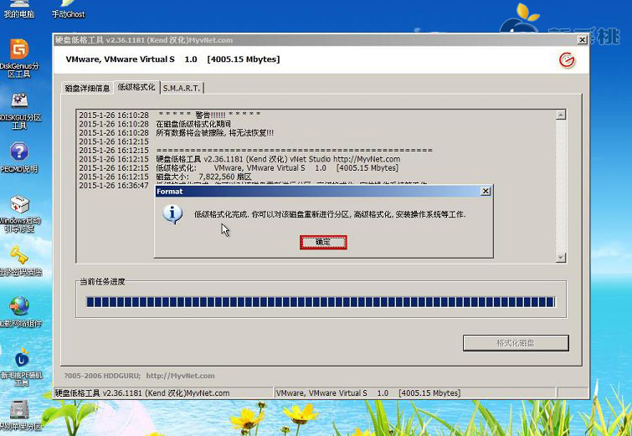Click the log scrollbar down arrow

click(561, 258)
